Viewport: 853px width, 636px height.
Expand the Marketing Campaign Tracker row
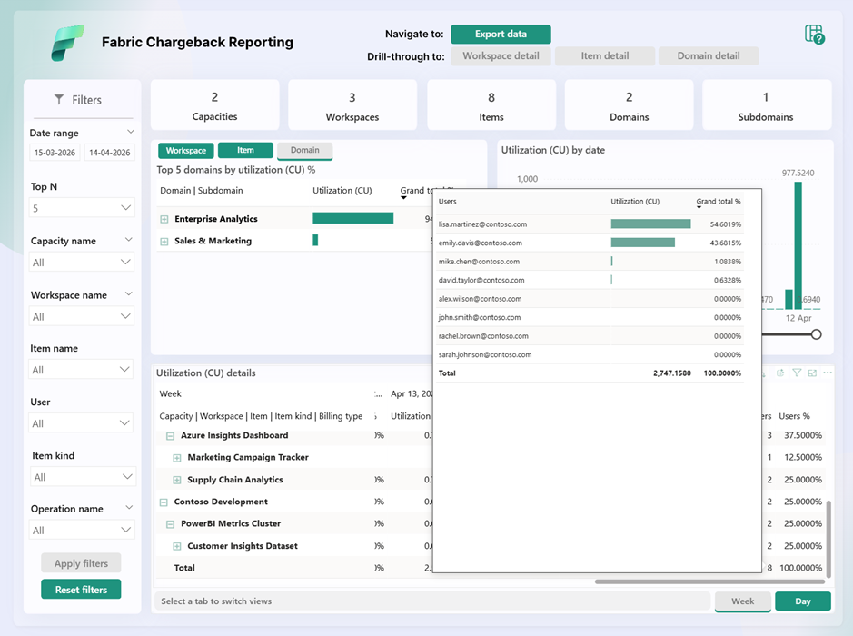(177, 458)
